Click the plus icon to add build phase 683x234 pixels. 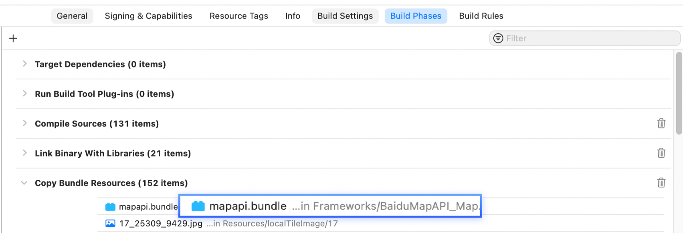(13, 38)
